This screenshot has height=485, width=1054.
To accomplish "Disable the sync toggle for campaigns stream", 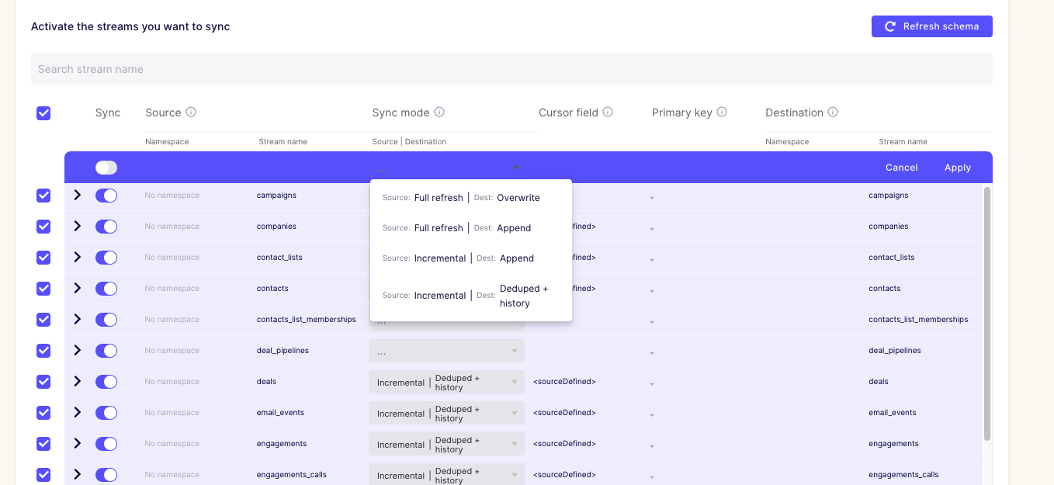I will tap(106, 195).
